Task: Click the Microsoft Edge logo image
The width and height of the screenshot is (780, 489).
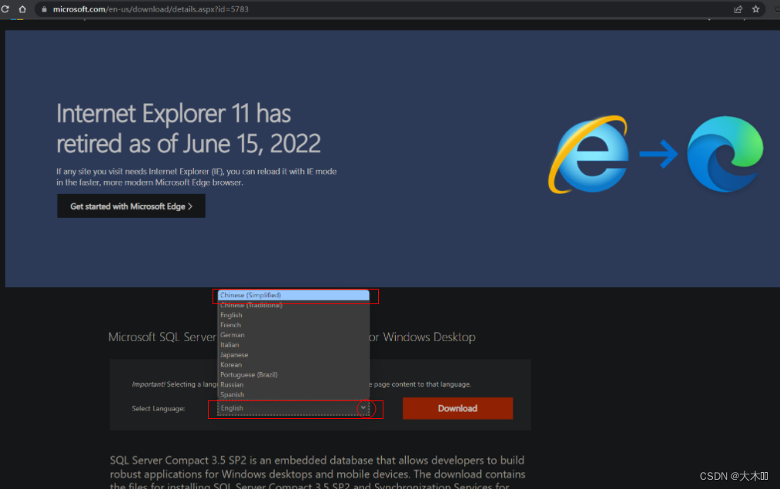Action: click(x=725, y=154)
